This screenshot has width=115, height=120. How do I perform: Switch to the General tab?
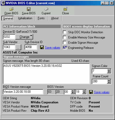click(x=8, y=18)
